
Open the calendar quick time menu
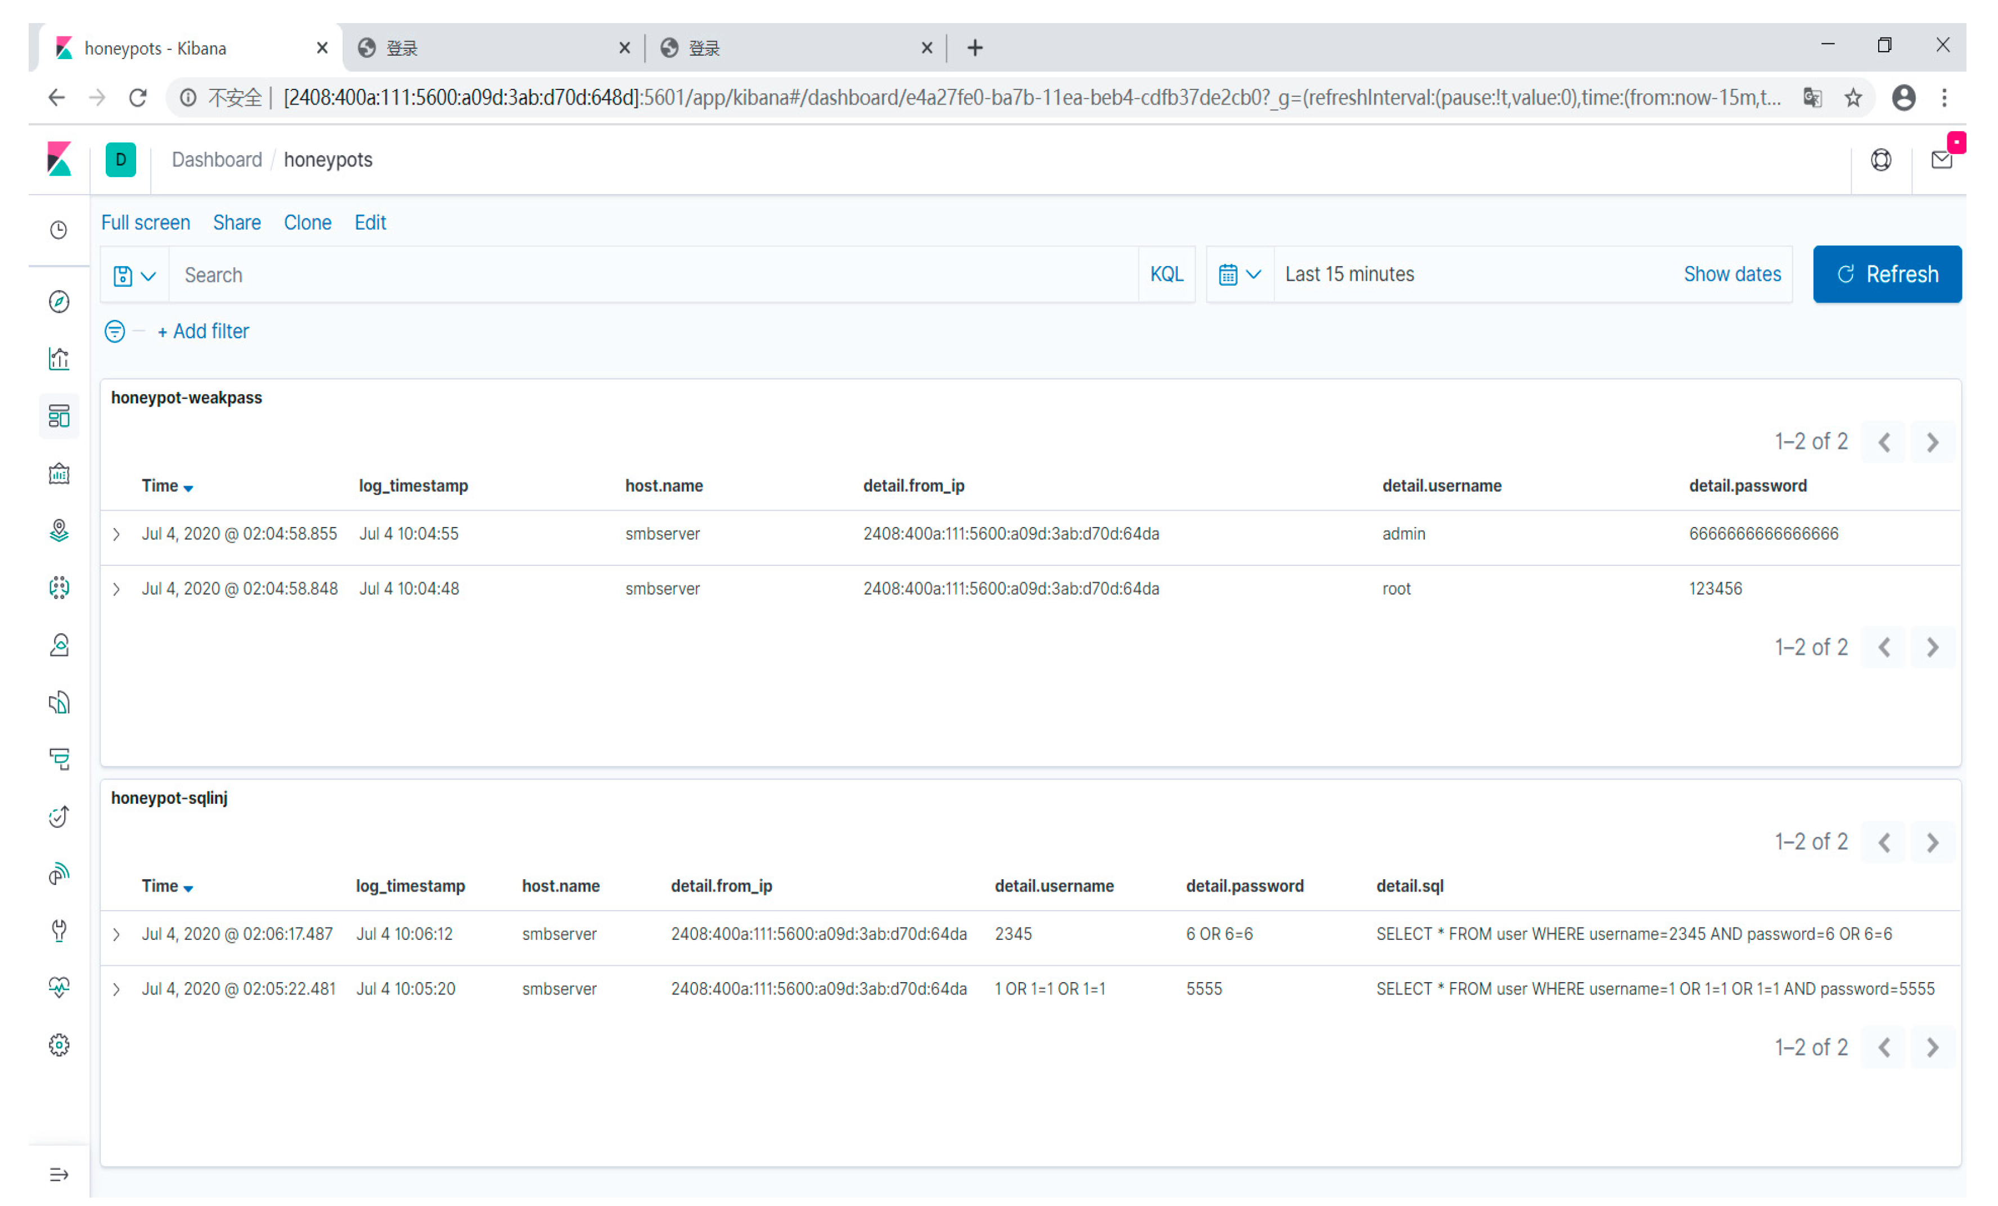[1239, 274]
